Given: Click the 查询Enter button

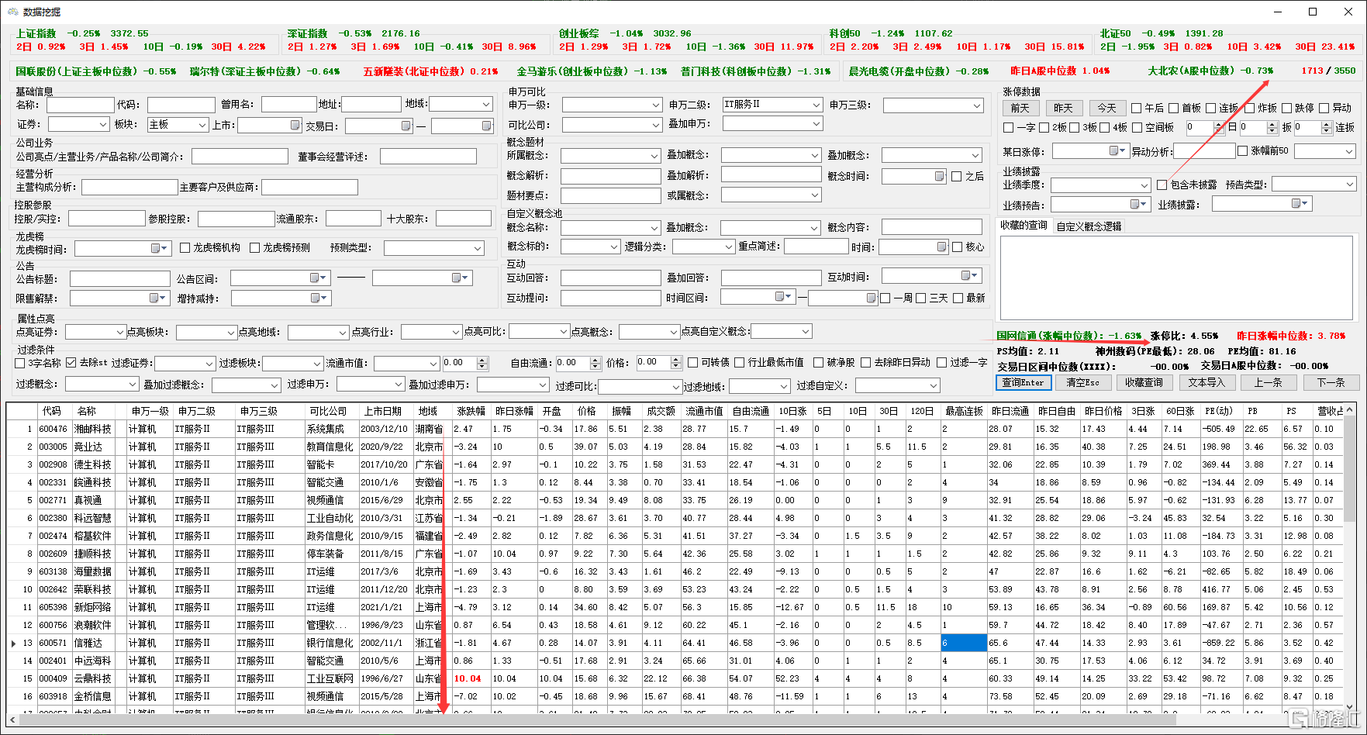Looking at the screenshot, I should coord(1023,382).
